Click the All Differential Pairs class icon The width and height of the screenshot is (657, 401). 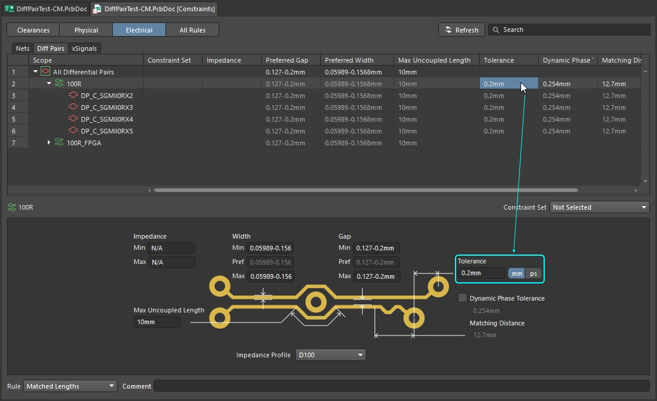45,71
